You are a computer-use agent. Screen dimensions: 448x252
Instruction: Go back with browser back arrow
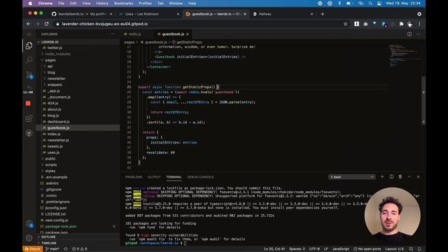[x=29, y=24]
